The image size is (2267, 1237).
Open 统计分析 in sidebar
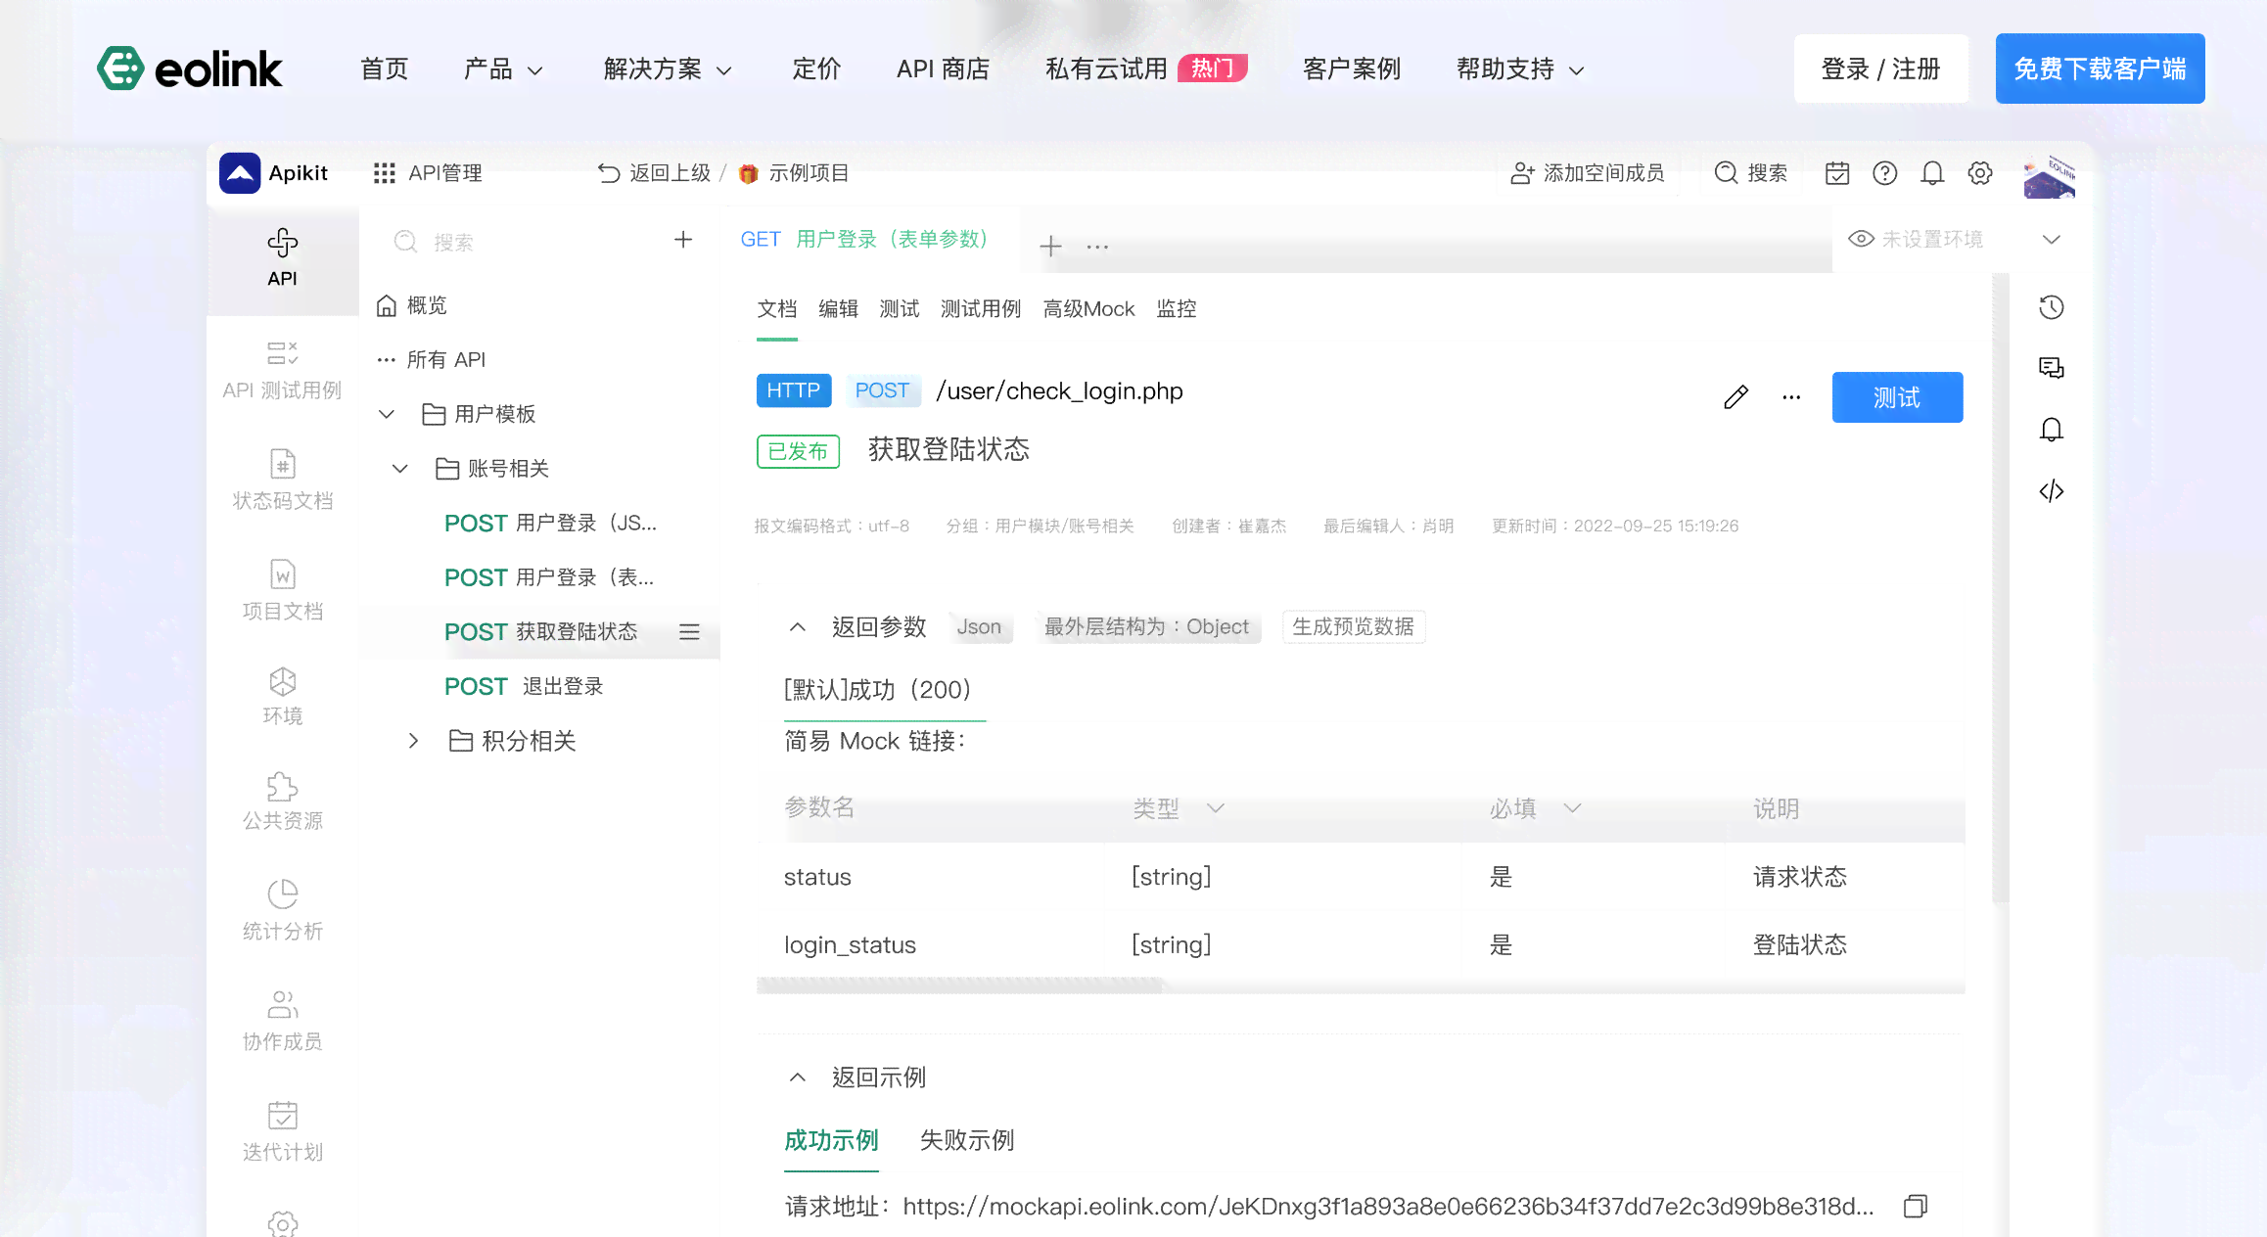coord(283,910)
